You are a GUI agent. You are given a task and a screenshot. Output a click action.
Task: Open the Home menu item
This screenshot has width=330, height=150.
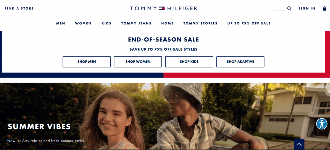(x=168, y=23)
